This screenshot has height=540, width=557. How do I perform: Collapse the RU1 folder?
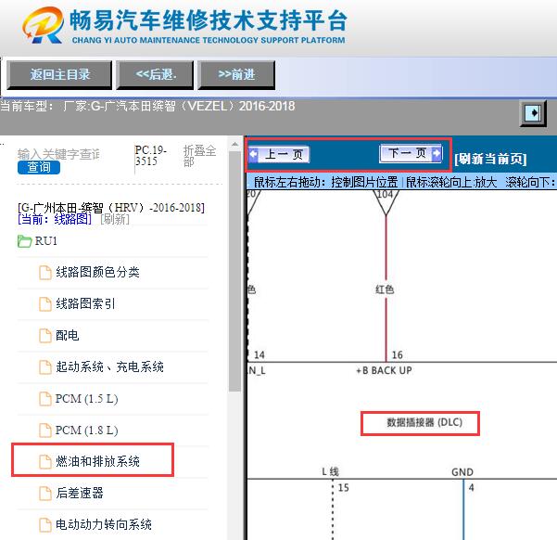(x=45, y=241)
